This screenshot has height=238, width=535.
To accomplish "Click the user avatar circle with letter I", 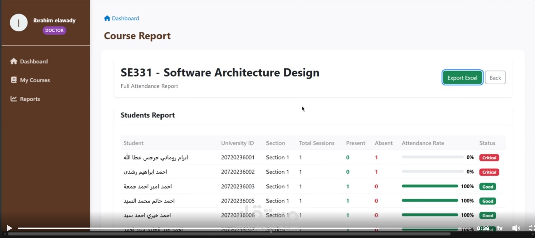I will [x=19, y=23].
